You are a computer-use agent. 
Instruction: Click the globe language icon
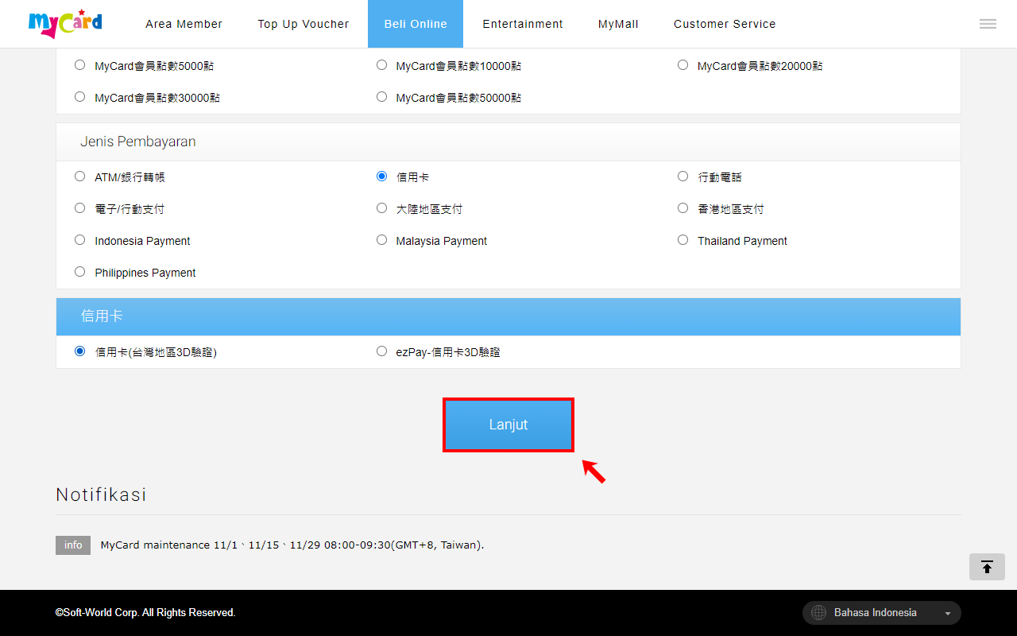coord(818,613)
